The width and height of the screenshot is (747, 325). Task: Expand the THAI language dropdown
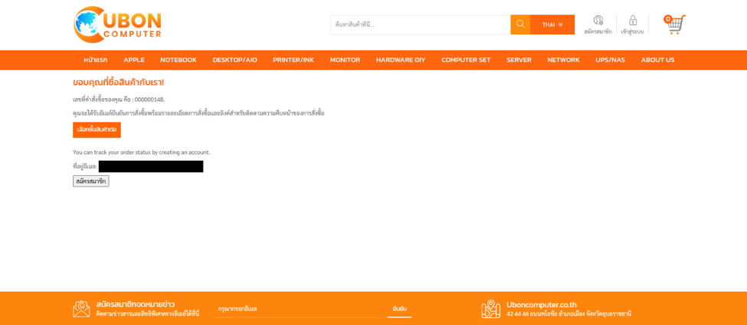552,24
